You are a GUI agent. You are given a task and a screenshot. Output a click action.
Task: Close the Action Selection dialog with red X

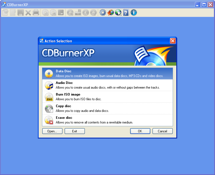click(x=173, y=41)
